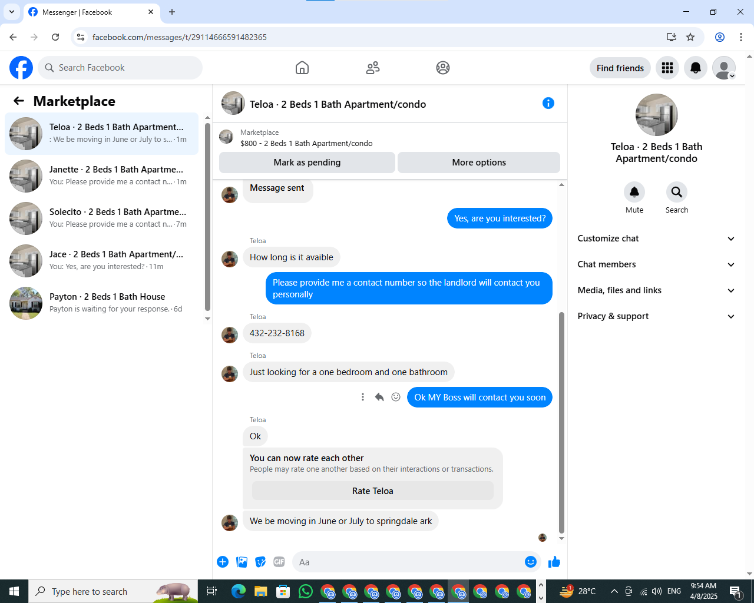Click install app icon in address bar
The image size is (754, 603).
click(672, 37)
